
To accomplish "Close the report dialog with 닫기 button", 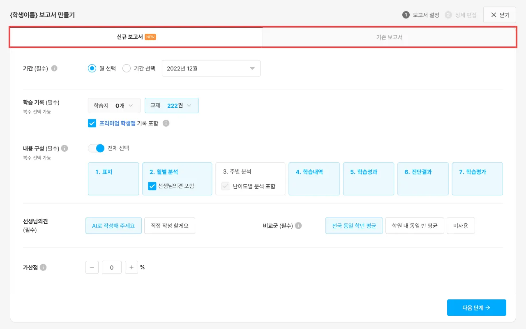I will (x=499, y=15).
